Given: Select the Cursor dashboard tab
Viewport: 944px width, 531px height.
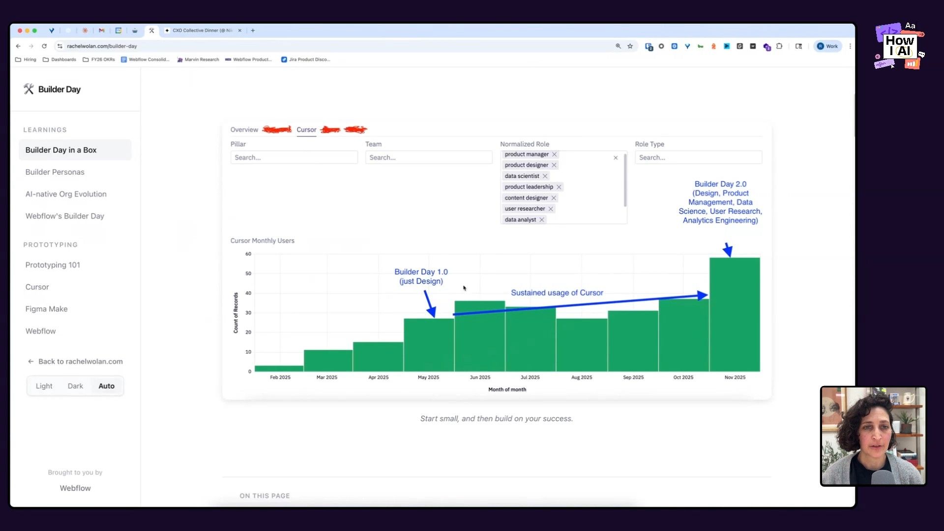Looking at the screenshot, I should click(x=306, y=130).
